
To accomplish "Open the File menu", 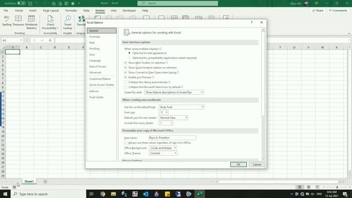I will pyautogui.click(x=5, y=10).
